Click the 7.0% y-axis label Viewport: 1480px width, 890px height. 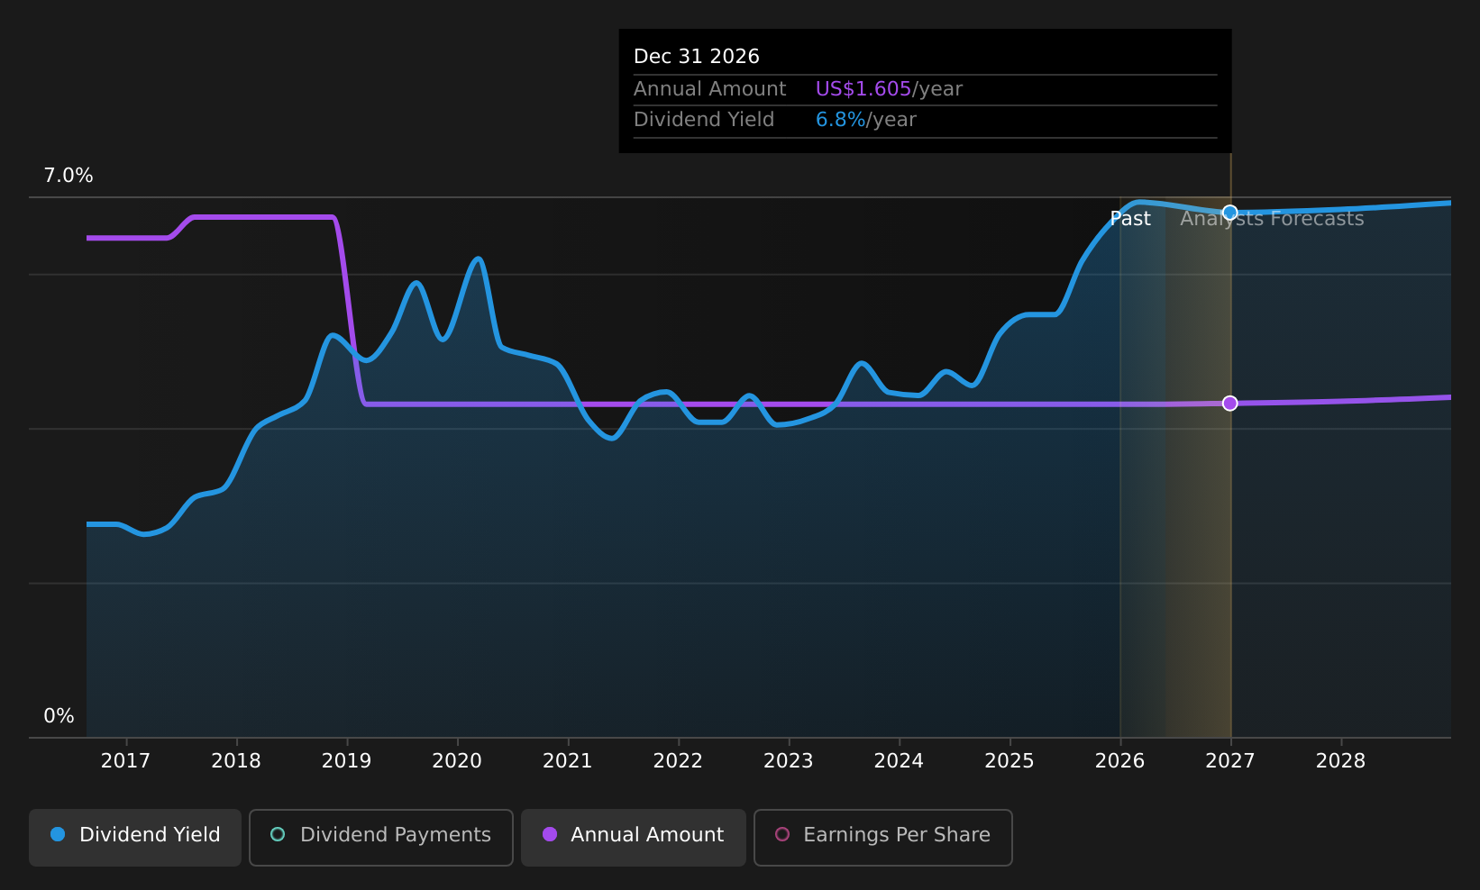(69, 176)
